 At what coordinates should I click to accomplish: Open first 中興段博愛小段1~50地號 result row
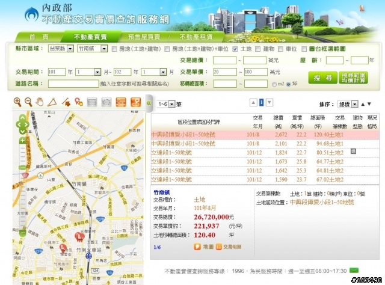[x=265, y=135]
